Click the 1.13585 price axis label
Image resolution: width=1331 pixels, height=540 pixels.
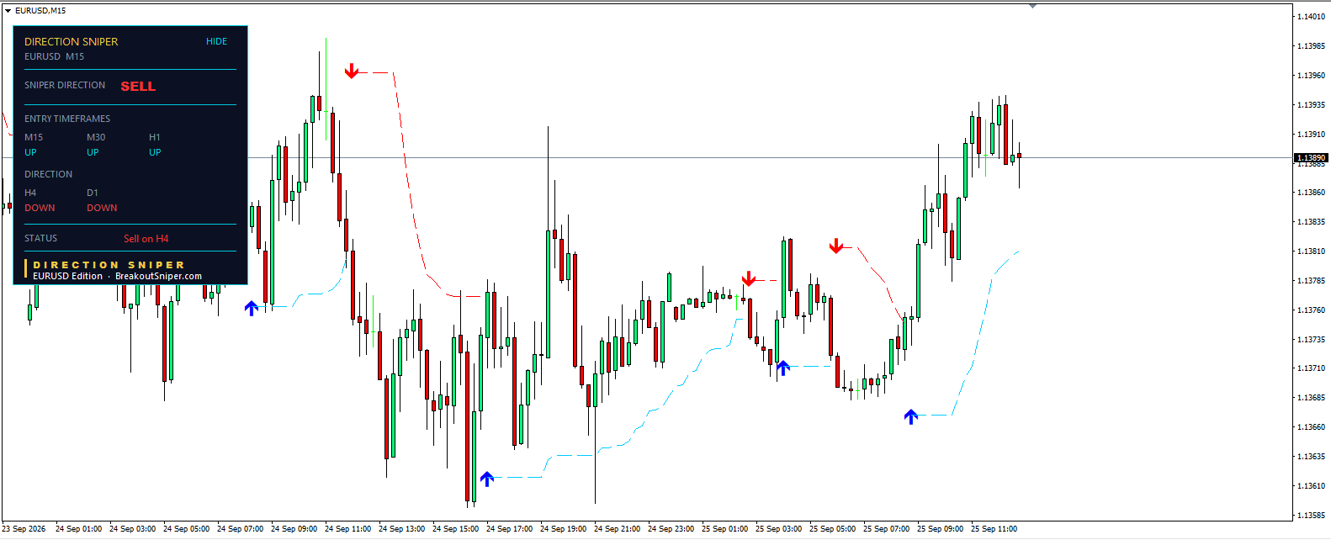coord(1311,516)
